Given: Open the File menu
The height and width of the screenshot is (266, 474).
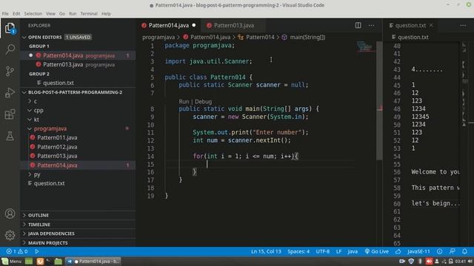Looking at the screenshot, I should point(5,13).
